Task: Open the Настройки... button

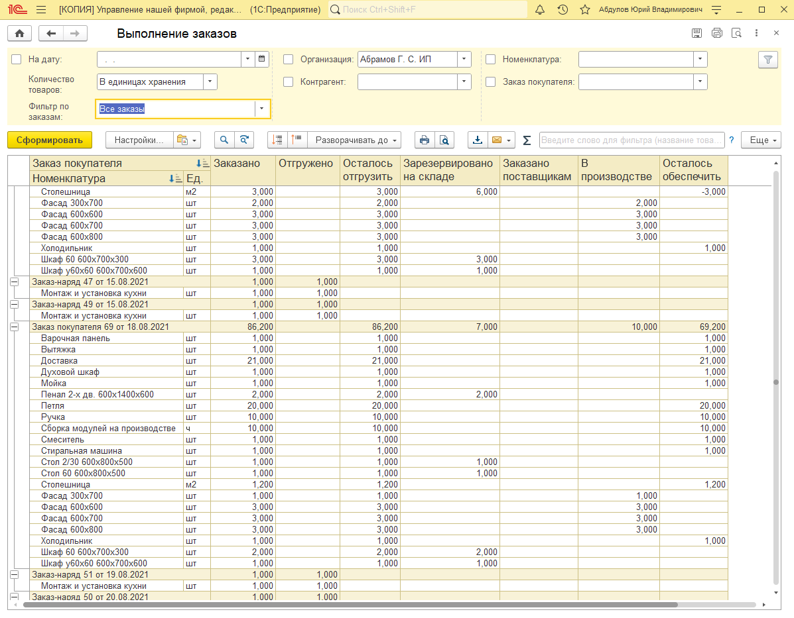Action: [139, 140]
